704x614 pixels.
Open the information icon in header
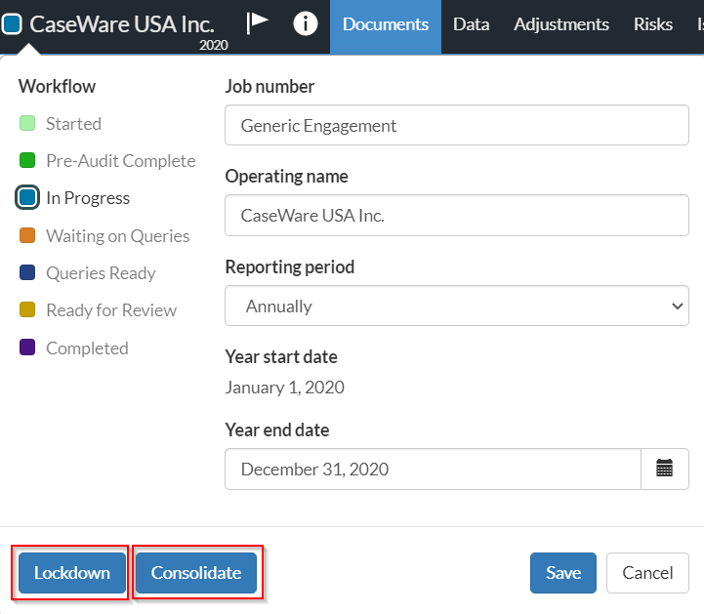coord(306,24)
